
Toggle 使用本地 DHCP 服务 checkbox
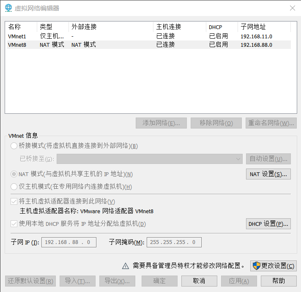click(x=14, y=223)
